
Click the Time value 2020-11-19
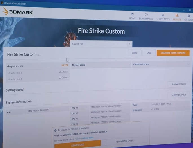click(161, 104)
